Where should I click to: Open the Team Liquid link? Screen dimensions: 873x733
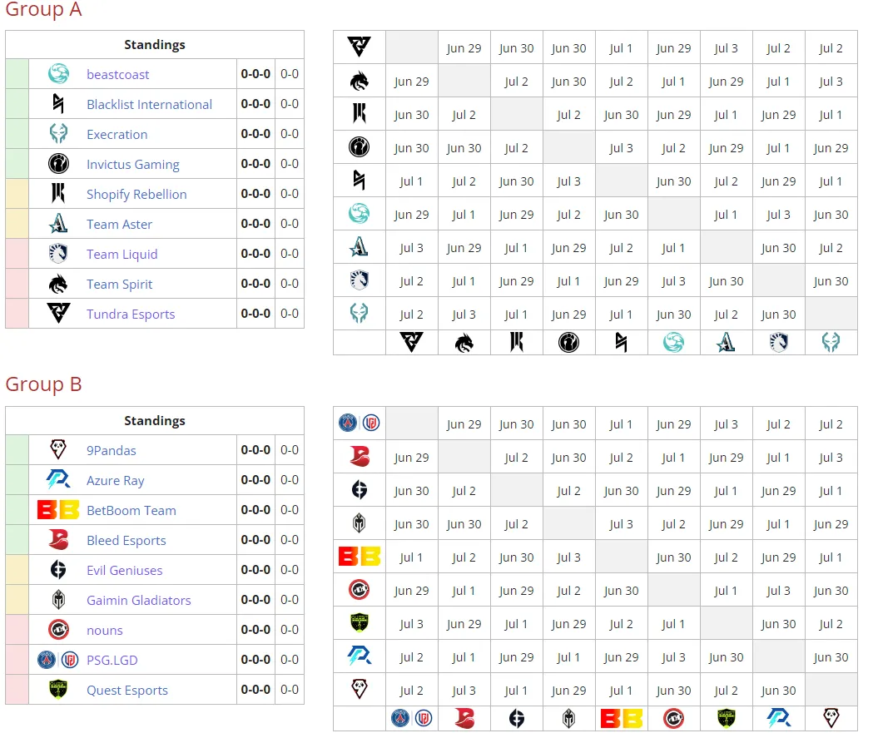(x=122, y=255)
